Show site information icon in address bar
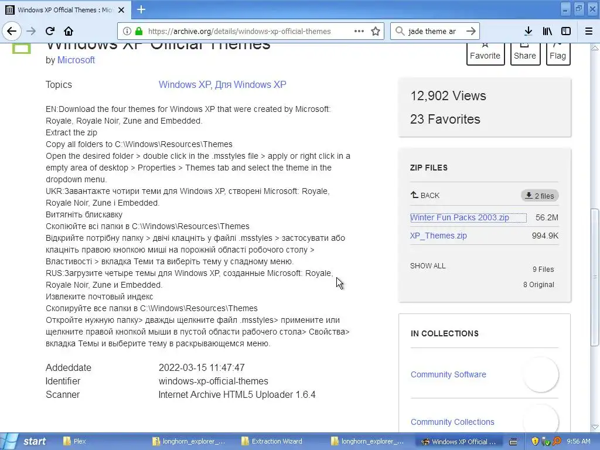The width and height of the screenshot is (600, 450). click(x=127, y=32)
